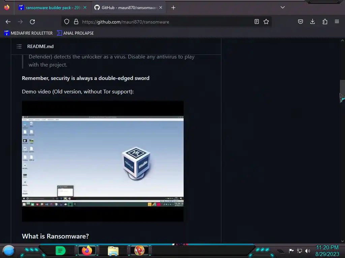Open File Explorer from the taskbar
The image size is (345, 258).
click(113, 251)
